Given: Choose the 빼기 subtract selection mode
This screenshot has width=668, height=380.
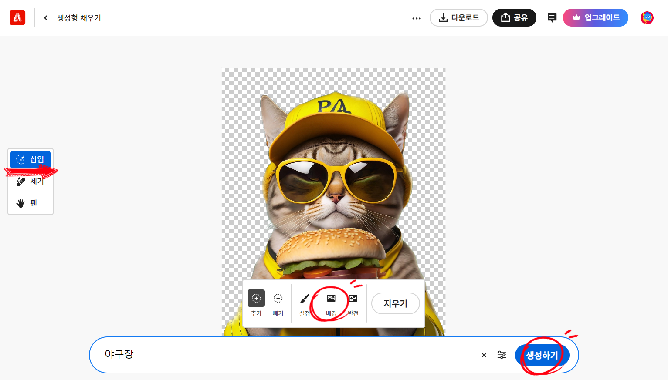Looking at the screenshot, I should point(278,303).
